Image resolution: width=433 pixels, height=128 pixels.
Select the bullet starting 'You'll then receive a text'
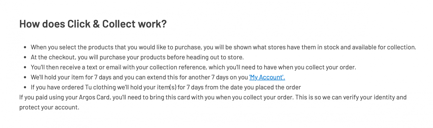pos(193,67)
